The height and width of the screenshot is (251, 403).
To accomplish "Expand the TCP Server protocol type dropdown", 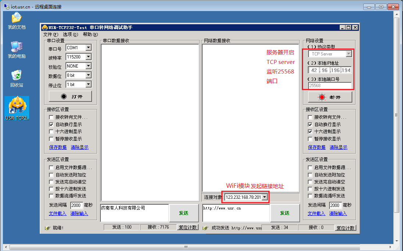I will tap(349, 54).
